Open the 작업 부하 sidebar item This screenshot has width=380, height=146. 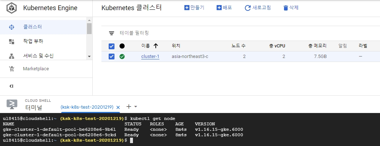pyautogui.click(x=43, y=41)
